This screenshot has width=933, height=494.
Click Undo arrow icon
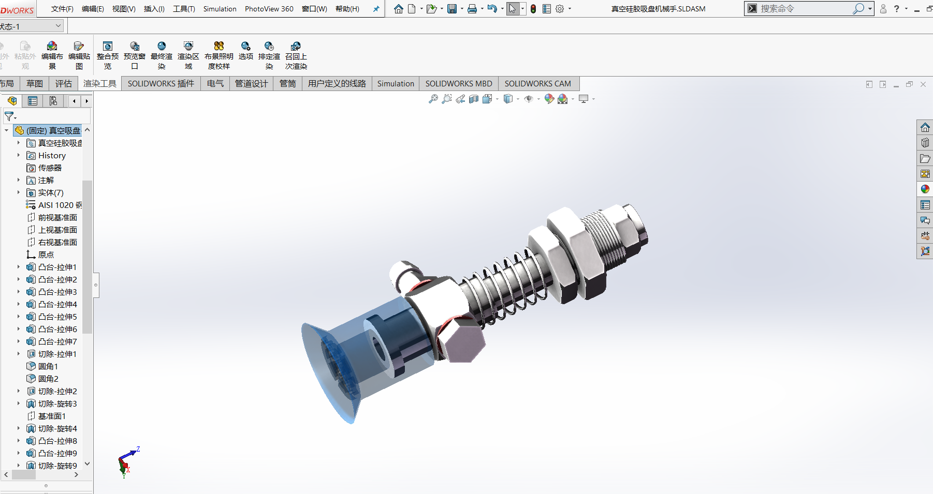click(492, 9)
